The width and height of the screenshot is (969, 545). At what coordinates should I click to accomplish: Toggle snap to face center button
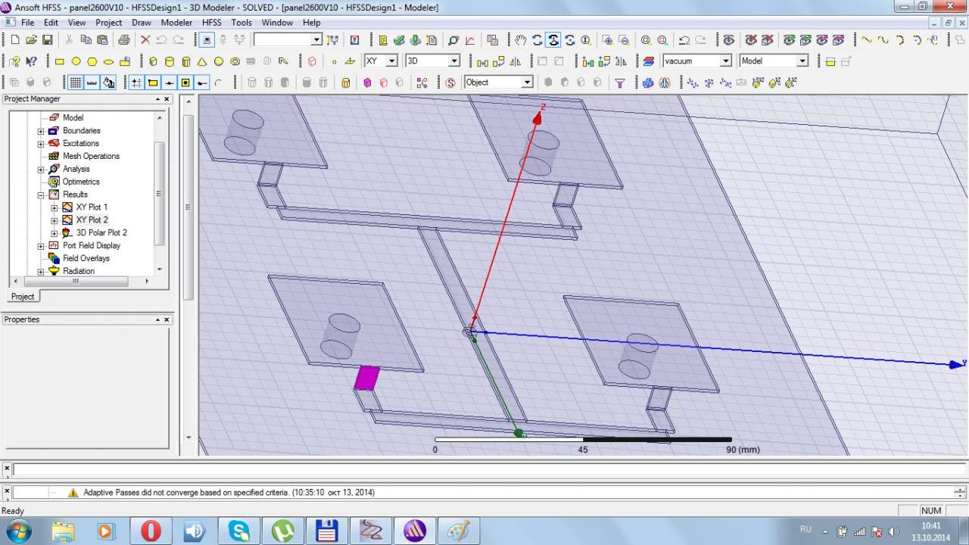185,83
